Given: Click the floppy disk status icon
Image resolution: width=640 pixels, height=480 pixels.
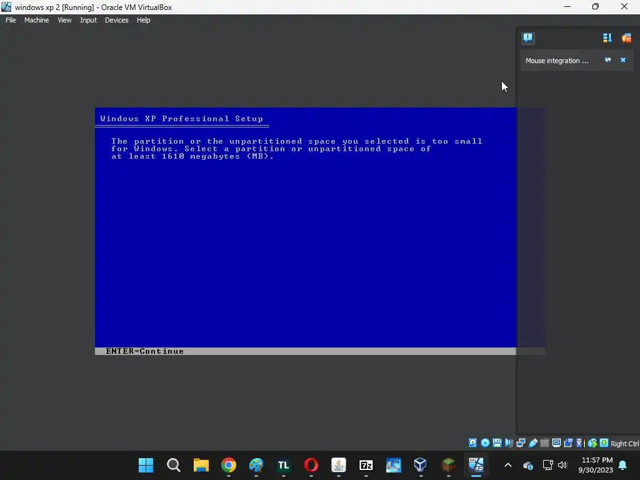Looking at the screenshot, I should 497,443.
